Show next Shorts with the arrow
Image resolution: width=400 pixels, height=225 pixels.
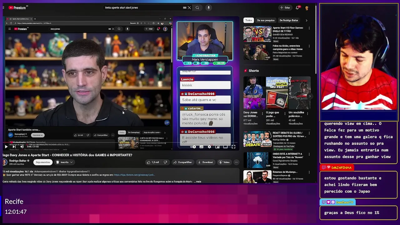pyautogui.click(x=310, y=96)
